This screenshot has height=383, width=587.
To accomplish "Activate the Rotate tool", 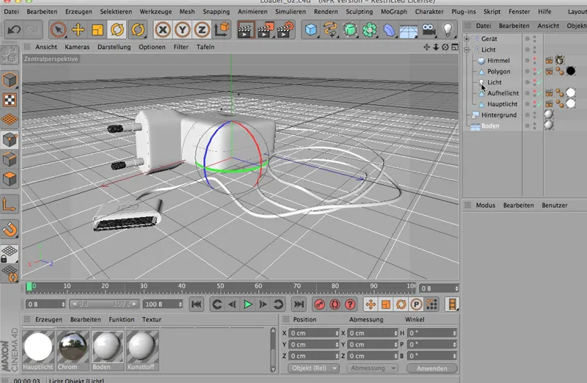I will tap(117, 29).
